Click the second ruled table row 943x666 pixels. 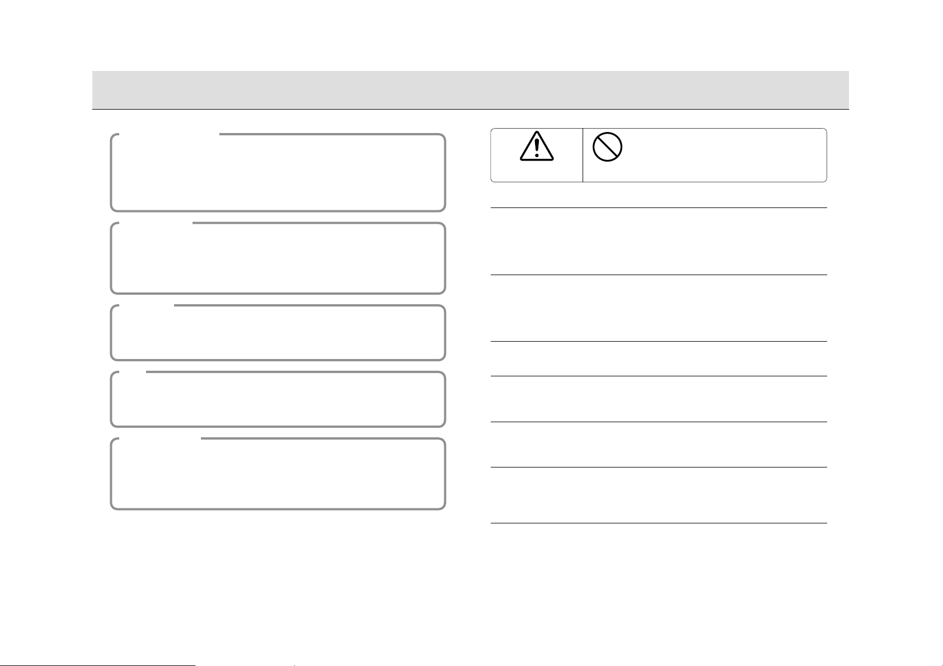pyautogui.click(x=659, y=308)
